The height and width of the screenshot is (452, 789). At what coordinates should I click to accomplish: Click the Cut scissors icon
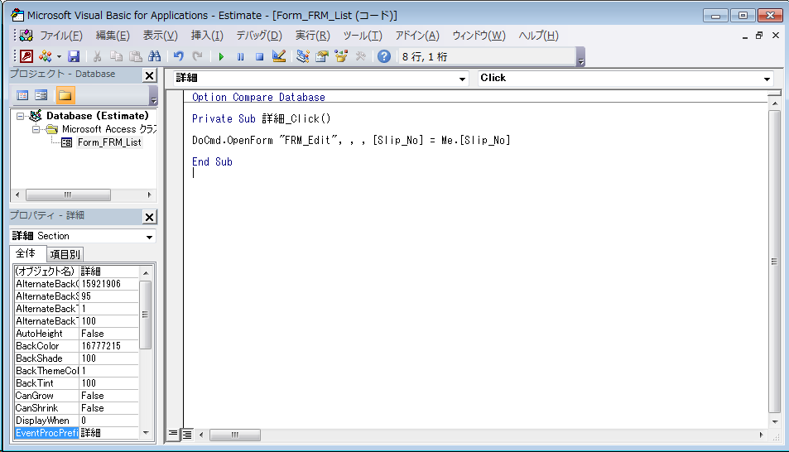click(x=98, y=56)
